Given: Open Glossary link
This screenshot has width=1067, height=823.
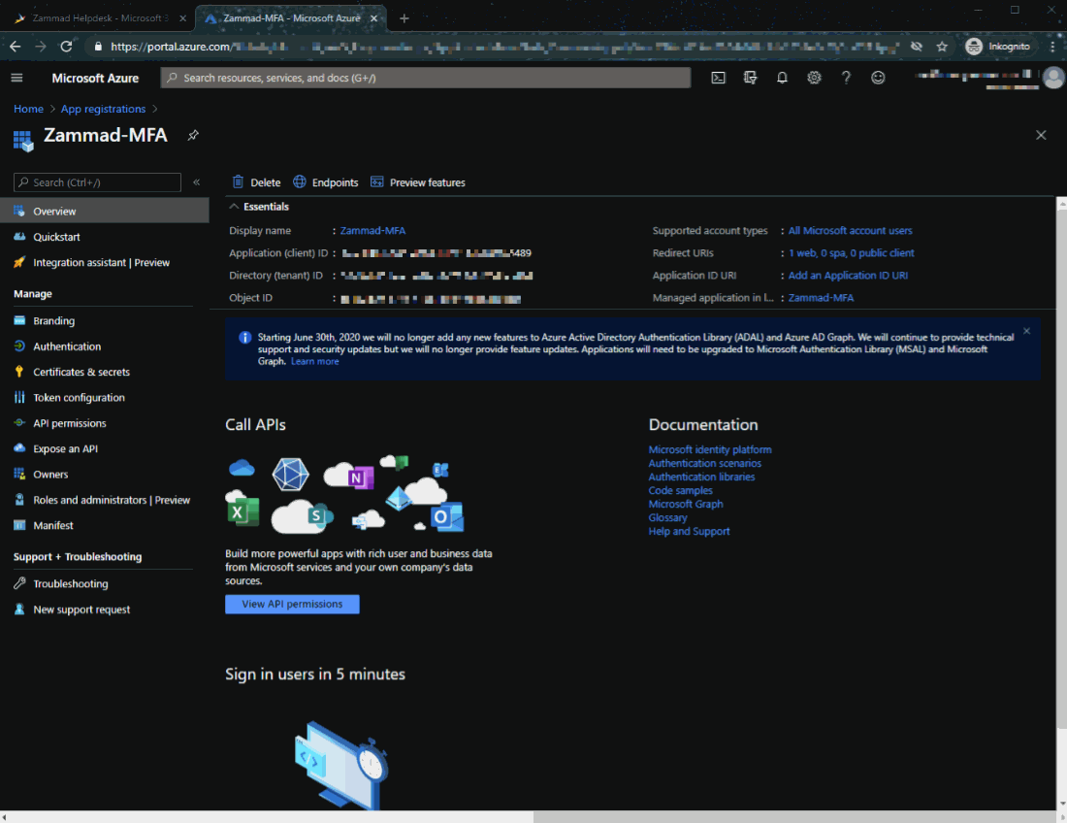Looking at the screenshot, I should coord(667,517).
